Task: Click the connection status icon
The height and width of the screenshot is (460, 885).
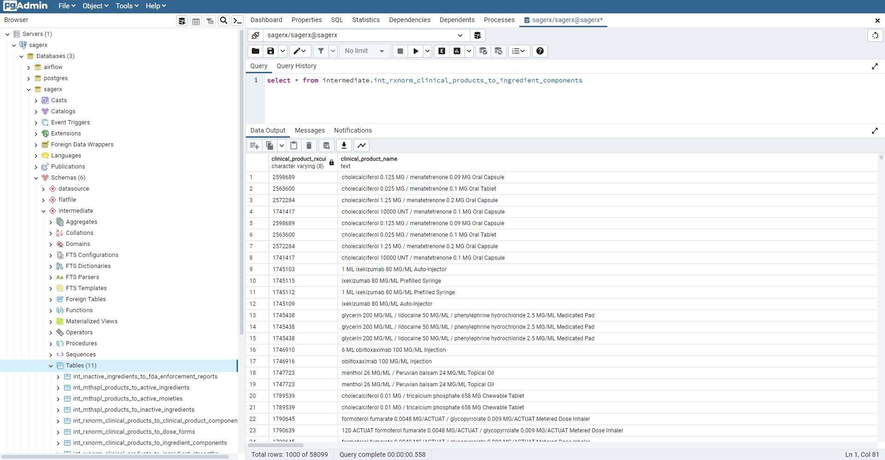Action: [255, 35]
